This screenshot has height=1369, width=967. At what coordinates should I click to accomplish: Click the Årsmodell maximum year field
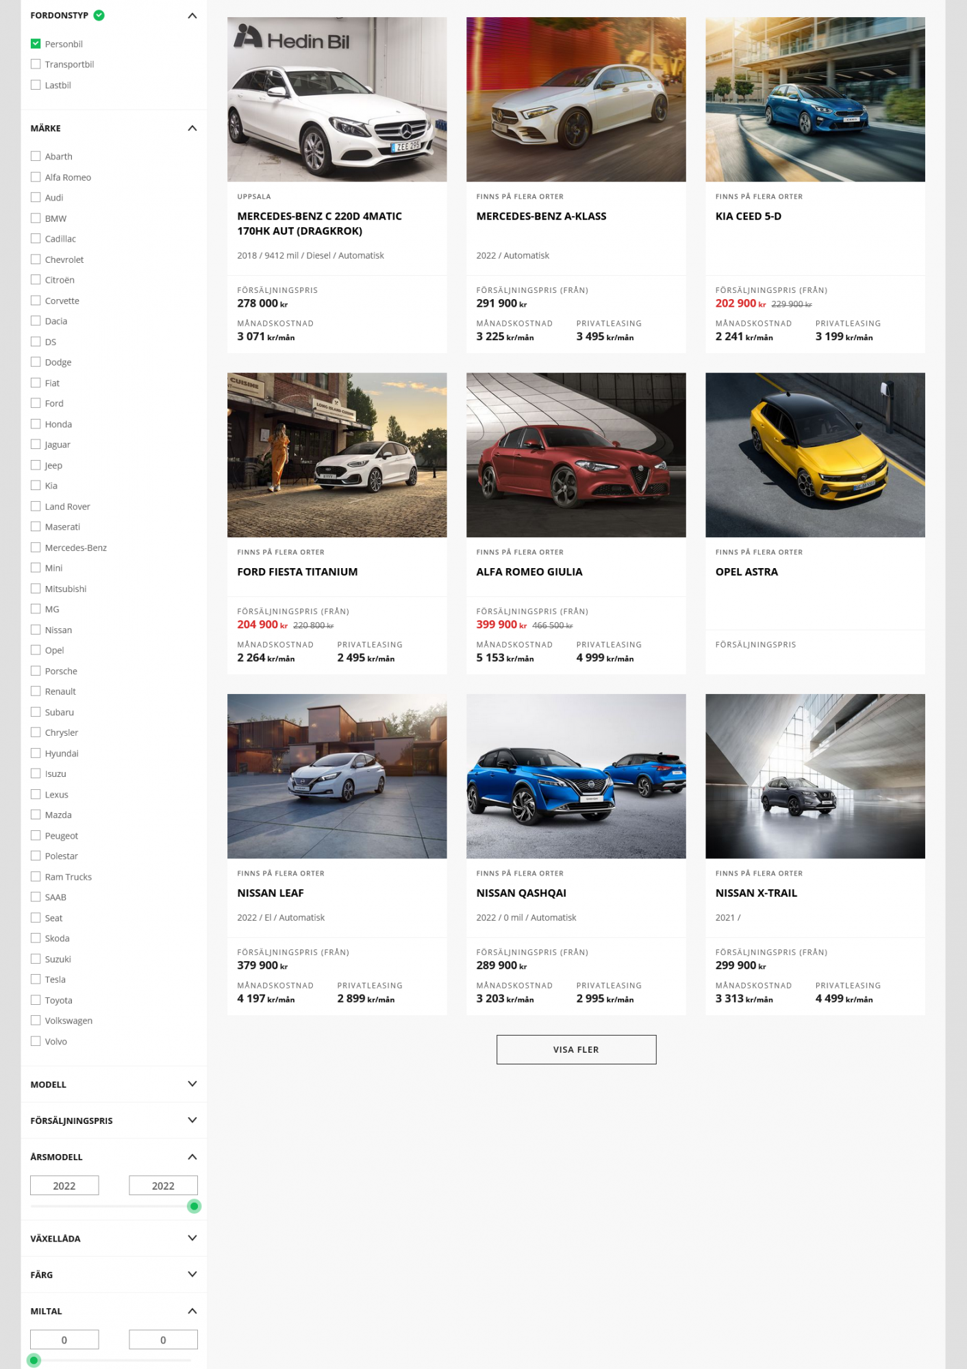click(163, 1186)
